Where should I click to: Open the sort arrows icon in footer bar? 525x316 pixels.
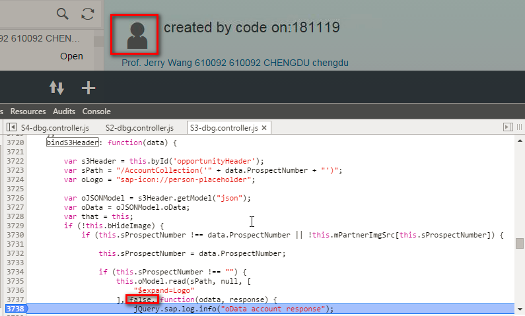click(57, 88)
